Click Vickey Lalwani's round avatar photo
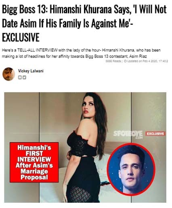 click(x=8, y=74)
